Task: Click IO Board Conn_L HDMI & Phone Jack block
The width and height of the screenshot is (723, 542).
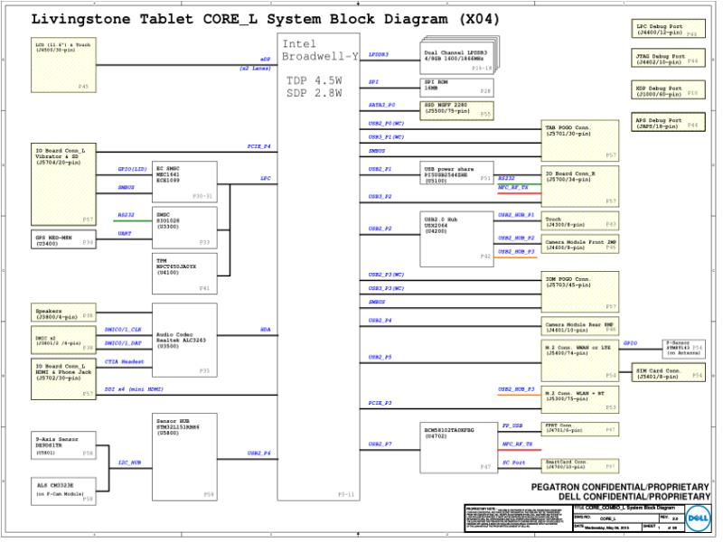Action: (63, 378)
